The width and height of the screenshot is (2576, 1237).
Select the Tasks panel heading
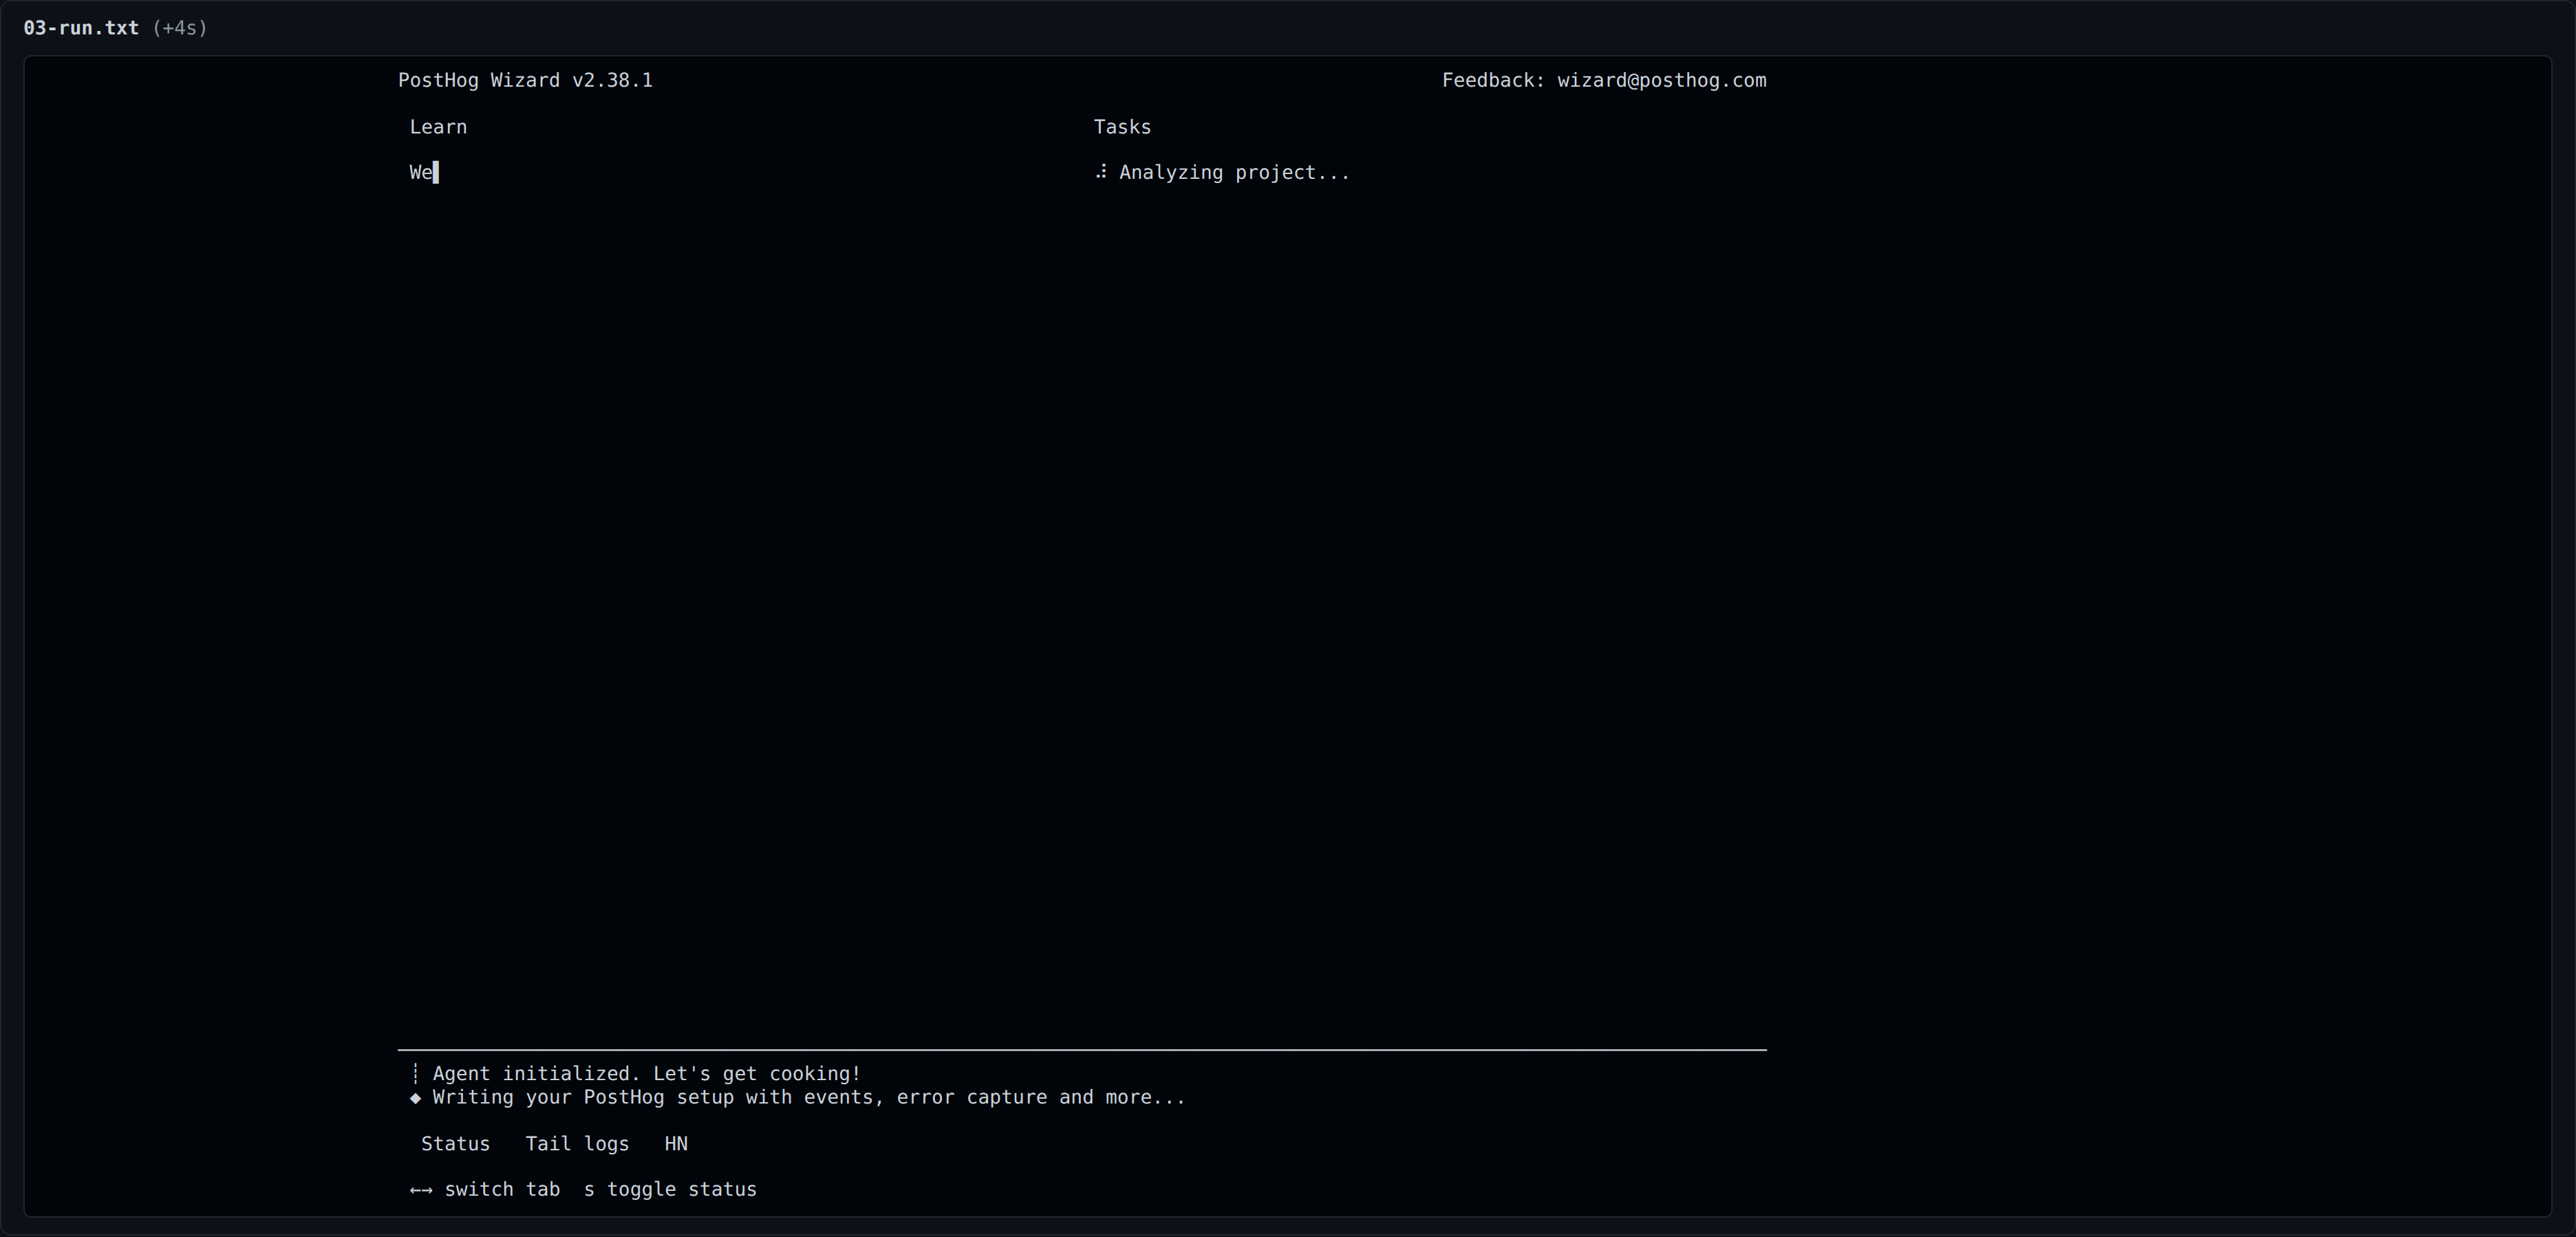pos(1122,127)
